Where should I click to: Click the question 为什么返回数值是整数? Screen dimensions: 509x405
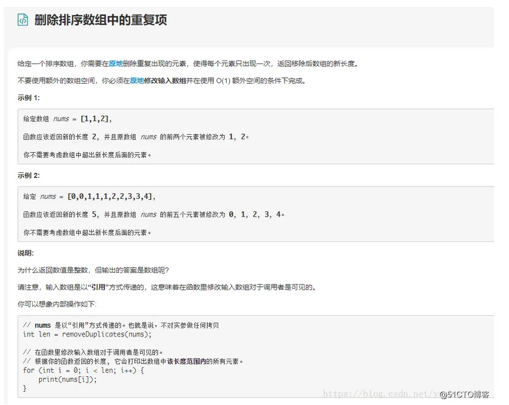pos(93,270)
